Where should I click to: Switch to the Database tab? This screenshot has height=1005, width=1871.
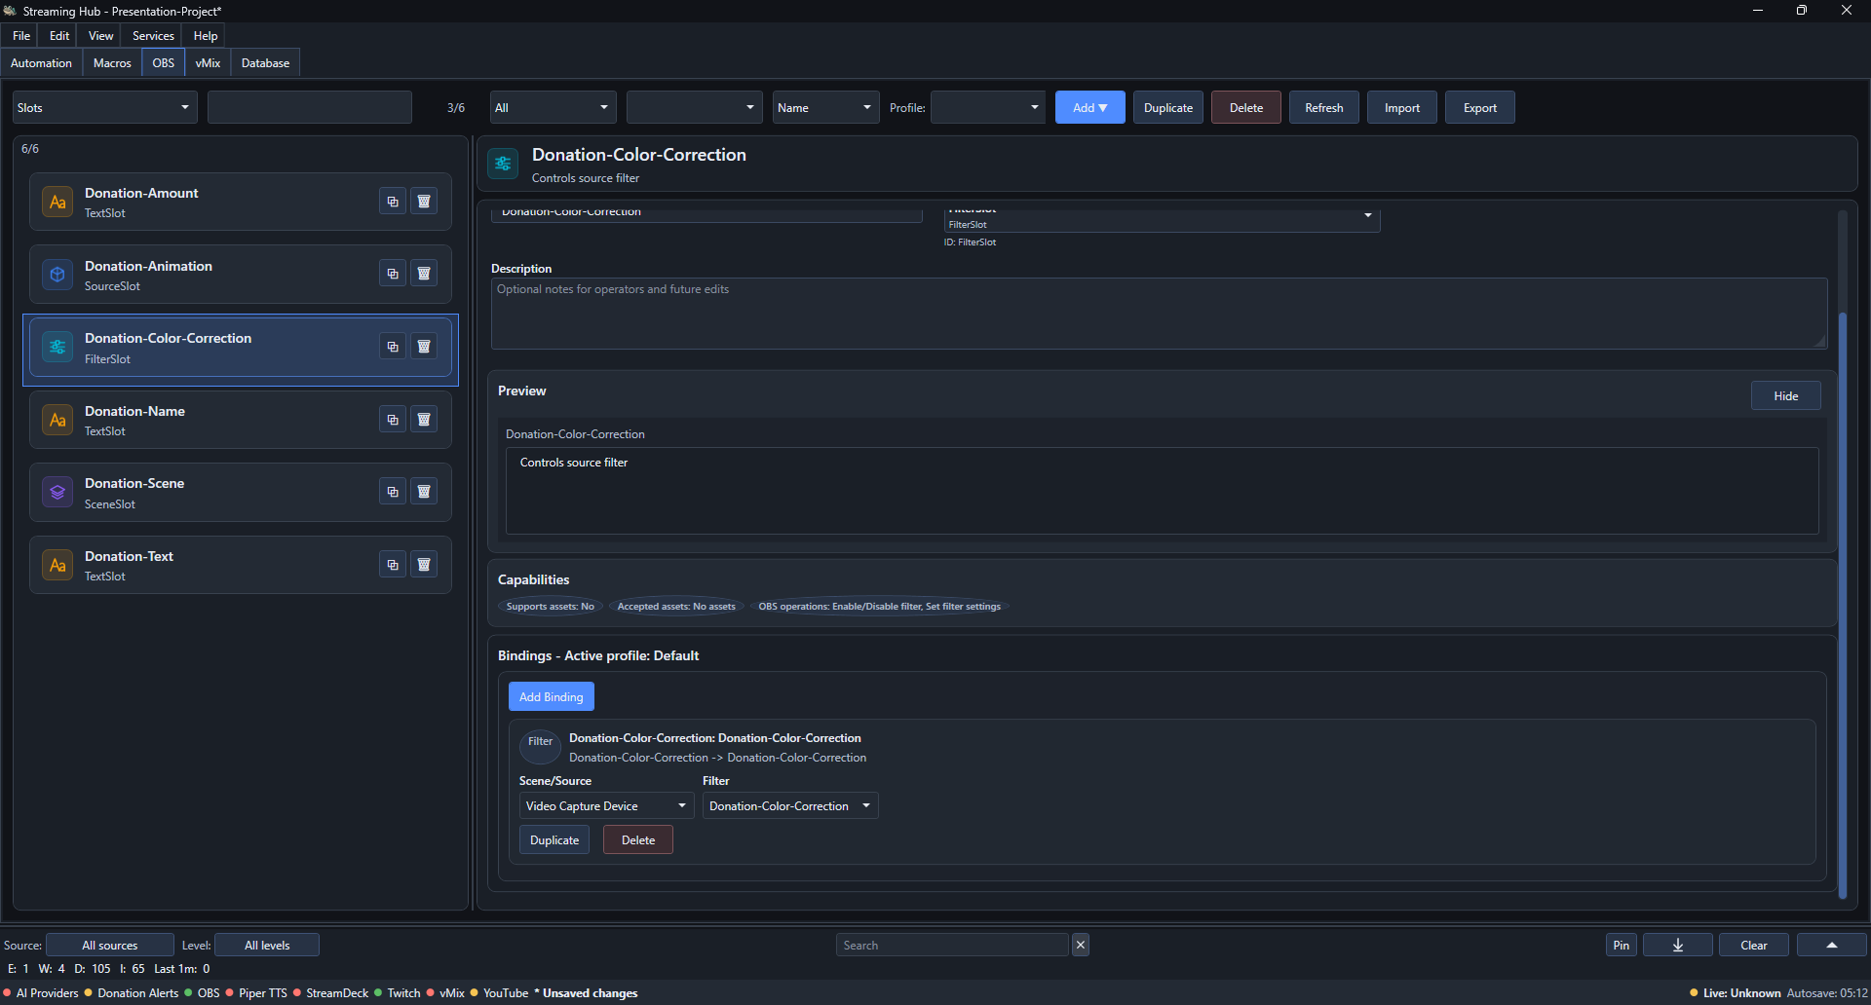[x=265, y=62]
